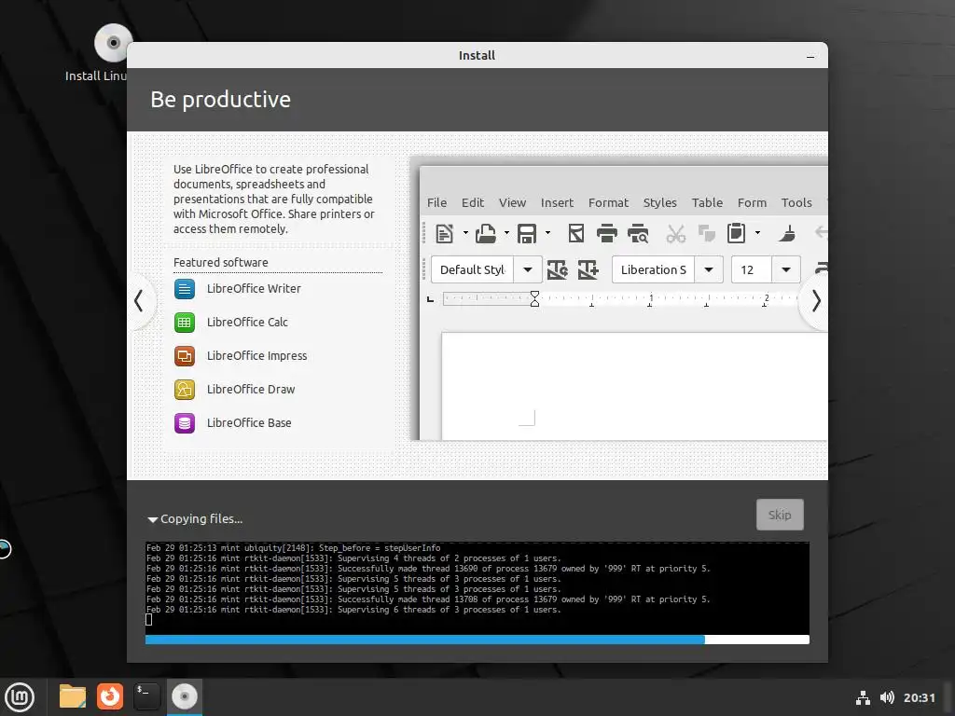Open the Form menu in slideshow
Viewport: 955px width, 716px height.
click(753, 202)
